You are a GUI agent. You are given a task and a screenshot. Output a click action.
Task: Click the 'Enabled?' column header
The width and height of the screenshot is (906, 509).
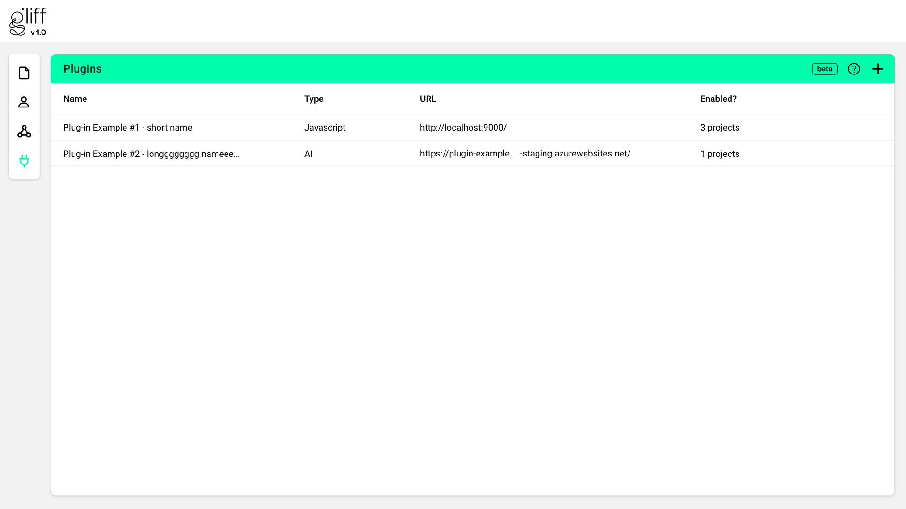pos(718,99)
